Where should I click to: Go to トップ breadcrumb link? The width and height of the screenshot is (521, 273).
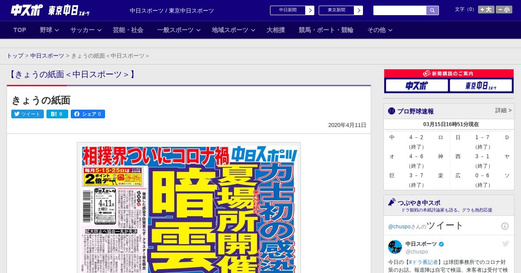tap(15, 56)
